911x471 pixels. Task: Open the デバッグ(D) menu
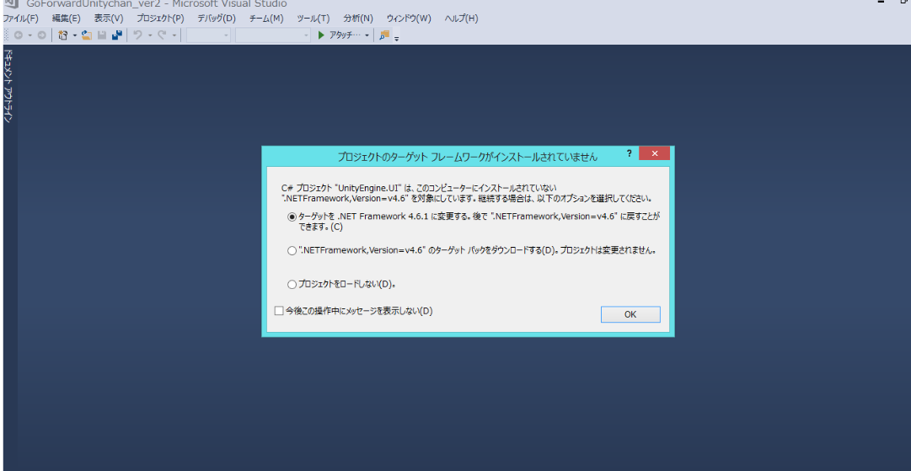(217, 18)
